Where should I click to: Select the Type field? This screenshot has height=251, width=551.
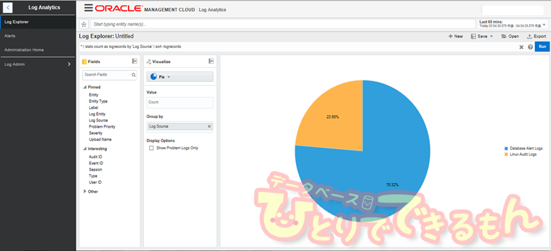(x=93, y=176)
